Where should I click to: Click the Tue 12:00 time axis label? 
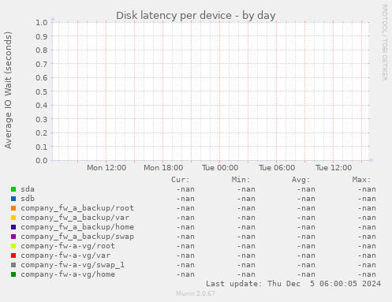(334, 168)
